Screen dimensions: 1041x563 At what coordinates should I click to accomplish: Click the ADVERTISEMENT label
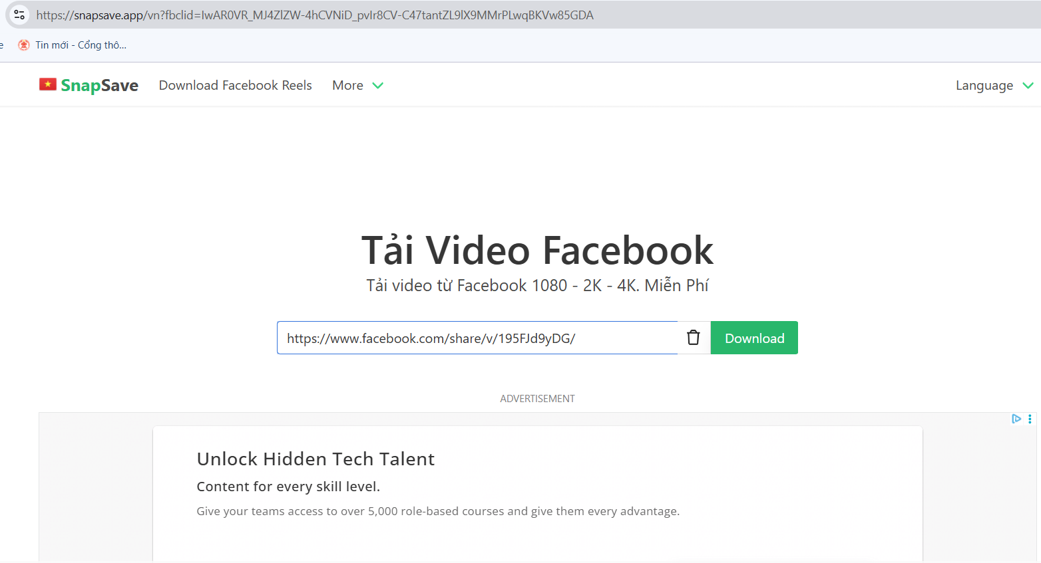[x=537, y=399]
